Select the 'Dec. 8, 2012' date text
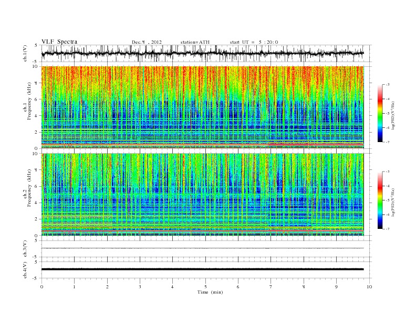The height and width of the screenshot is (322, 416). [147, 42]
